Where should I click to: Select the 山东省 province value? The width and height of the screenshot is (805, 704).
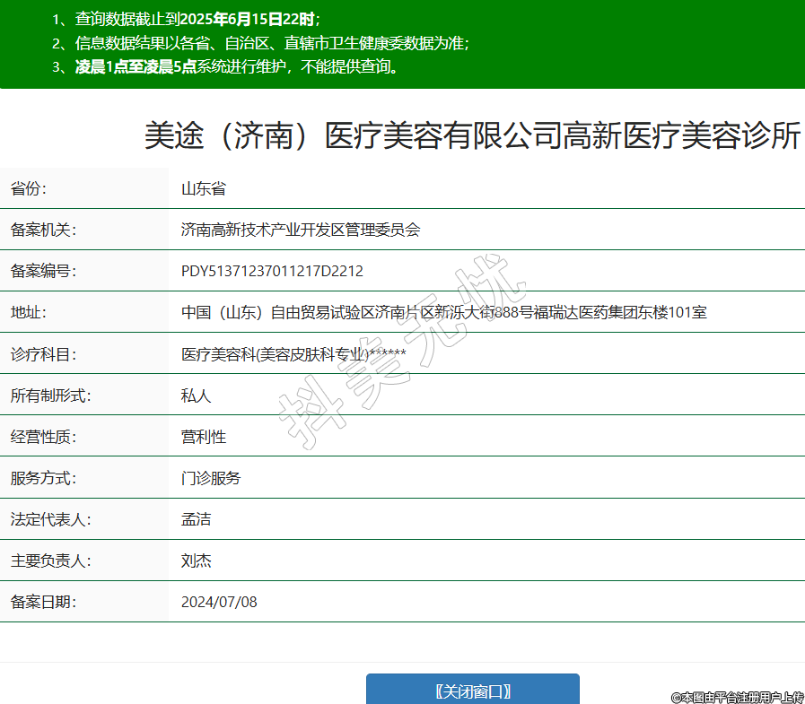click(203, 188)
